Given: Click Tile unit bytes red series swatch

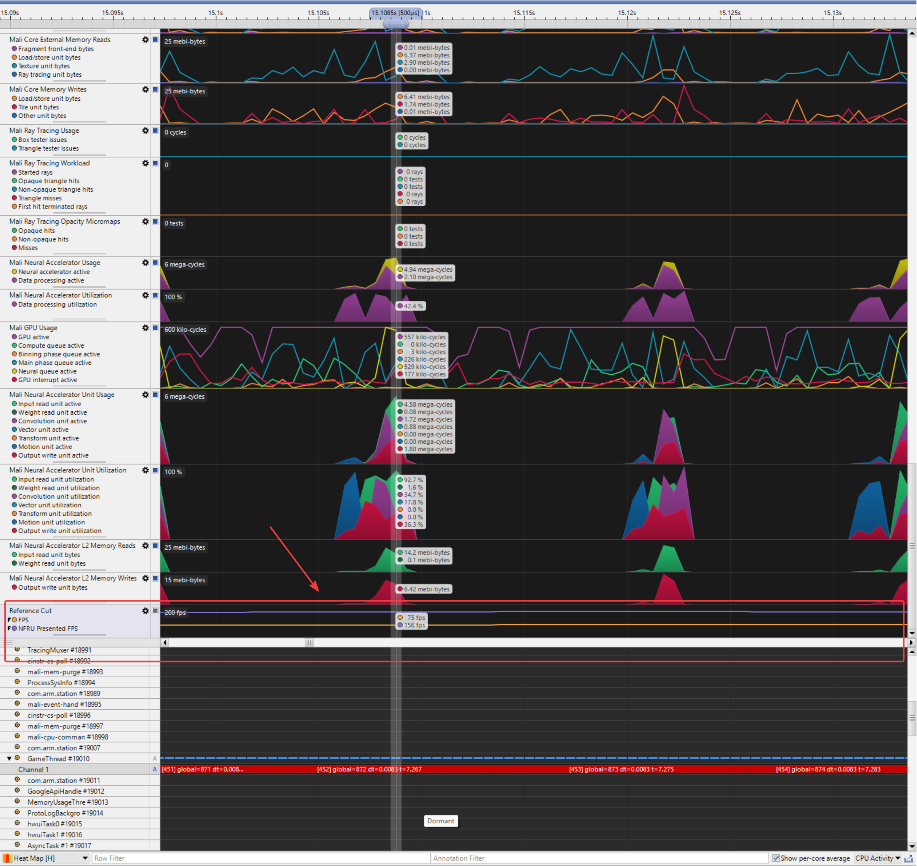Looking at the screenshot, I should pyautogui.click(x=14, y=107).
